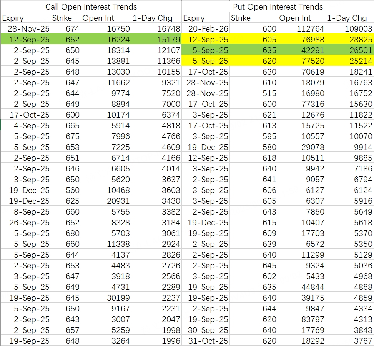374x346 pixels.
Task: Select the put 1-day change cell '25214'
Action: [350, 61]
